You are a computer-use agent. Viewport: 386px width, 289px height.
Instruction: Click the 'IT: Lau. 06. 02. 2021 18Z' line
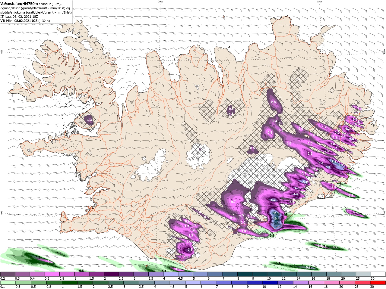tap(19, 17)
